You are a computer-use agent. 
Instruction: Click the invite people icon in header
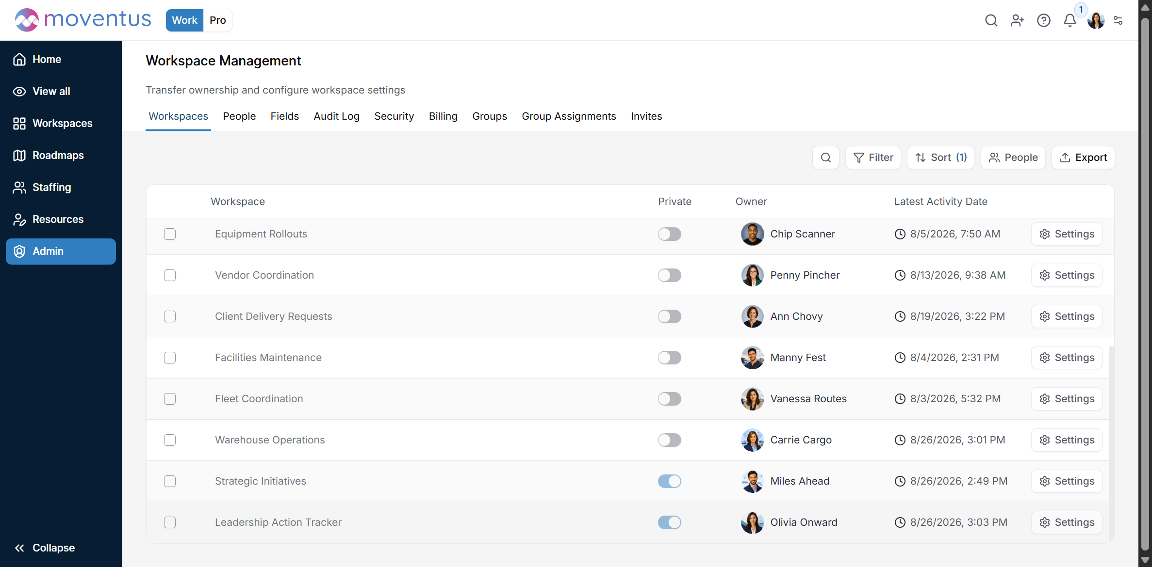click(1017, 20)
